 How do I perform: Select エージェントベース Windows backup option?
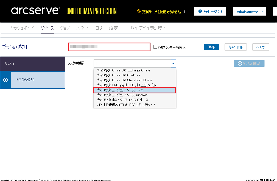coord(135,95)
